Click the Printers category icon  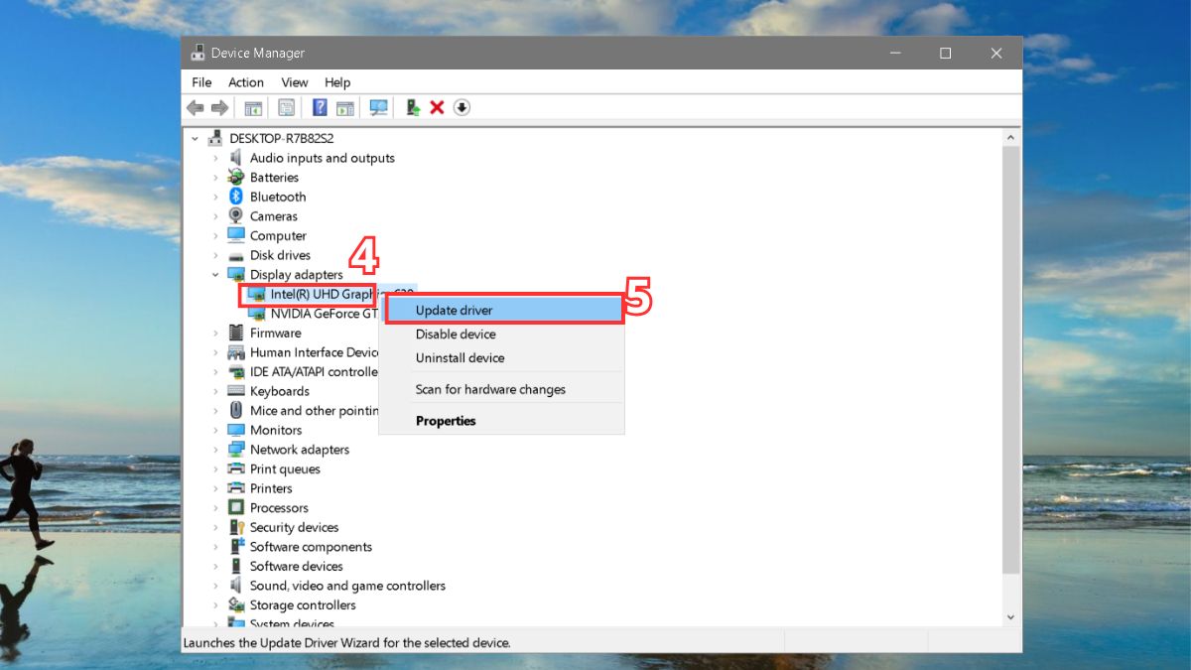[236, 488]
